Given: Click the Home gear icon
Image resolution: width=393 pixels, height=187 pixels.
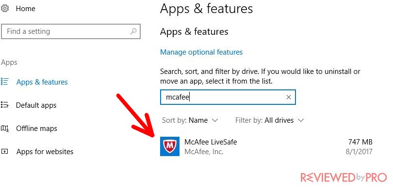Looking at the screenshot, I should pos(4,9).
